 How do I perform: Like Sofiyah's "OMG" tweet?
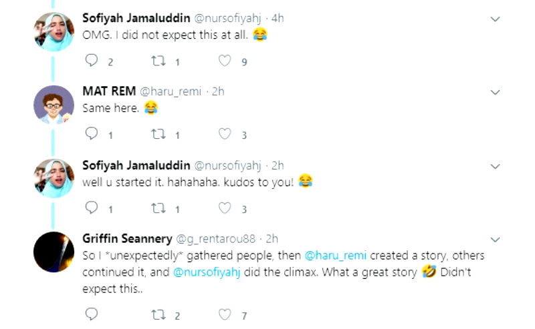tap(225, 61)
